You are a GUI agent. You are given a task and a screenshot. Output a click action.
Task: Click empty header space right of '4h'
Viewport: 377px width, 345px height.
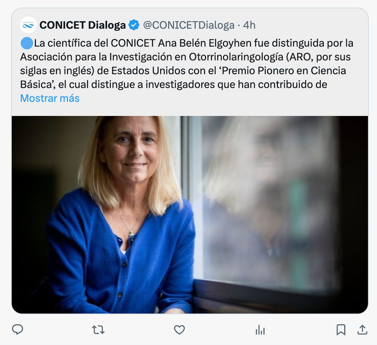click(310, 25)
